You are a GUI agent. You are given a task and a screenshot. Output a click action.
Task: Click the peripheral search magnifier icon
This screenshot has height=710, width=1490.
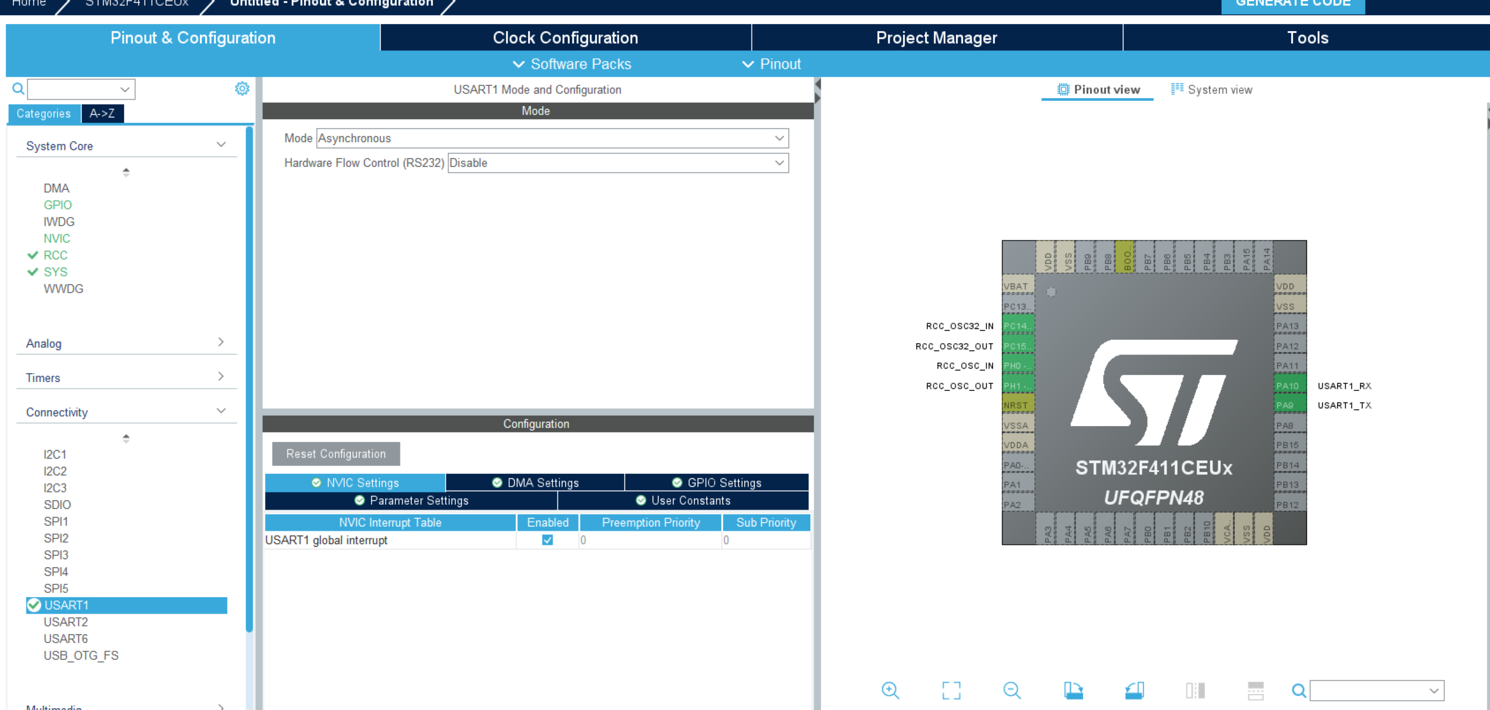tap(18, 89)
